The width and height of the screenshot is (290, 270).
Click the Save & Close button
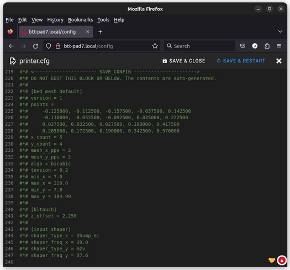(183, 61)
